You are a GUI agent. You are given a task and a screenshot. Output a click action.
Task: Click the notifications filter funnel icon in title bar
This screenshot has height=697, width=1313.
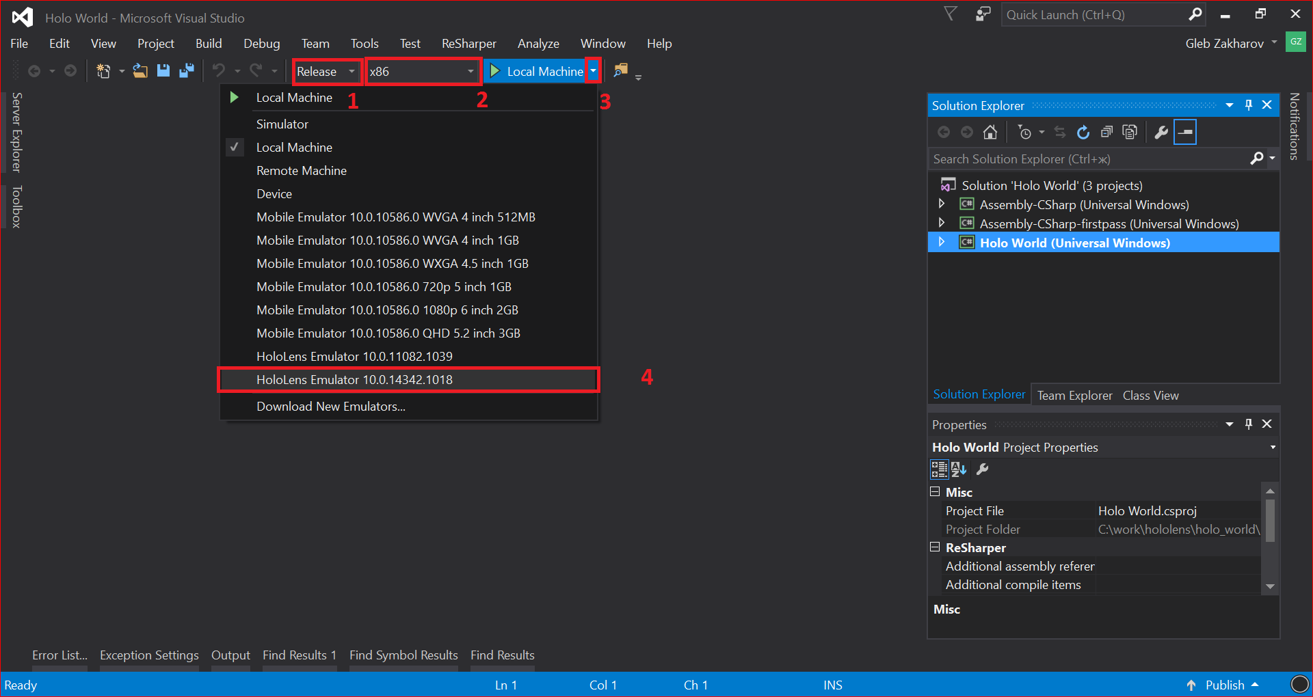pyautogui.click(x=951, y=14)
